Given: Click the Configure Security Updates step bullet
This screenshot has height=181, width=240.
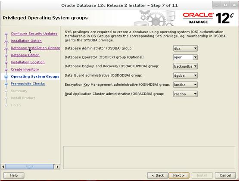Looking at the screenshot, I should click(x=6, y=34).
